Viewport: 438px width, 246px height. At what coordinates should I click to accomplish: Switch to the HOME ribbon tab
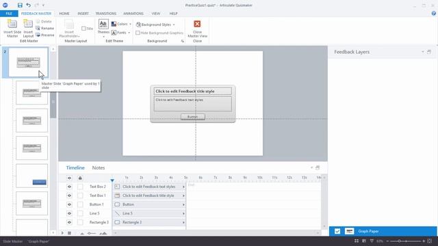[x=64, y=14]
